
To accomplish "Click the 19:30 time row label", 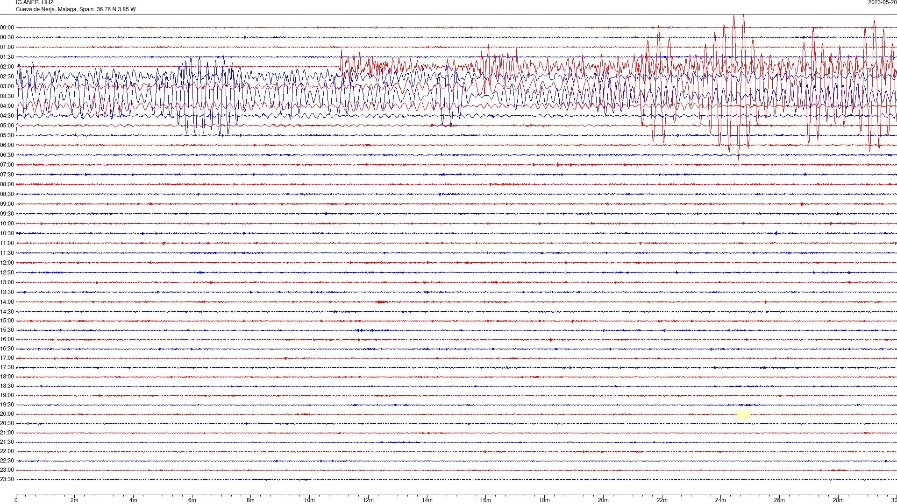I will tap(7, 405).
